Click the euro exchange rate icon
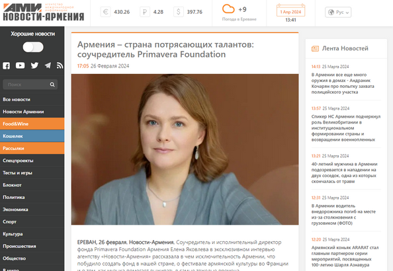Viewport: 393px width, 271px height. point(105,12)
